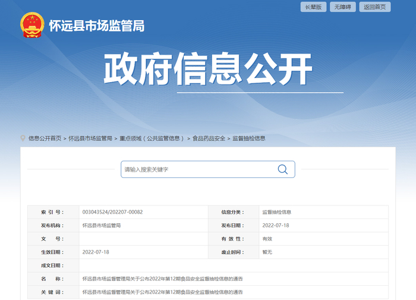
Task: Select publisher value 怀远县市场监管局 in table
Action: click(102, 226)
